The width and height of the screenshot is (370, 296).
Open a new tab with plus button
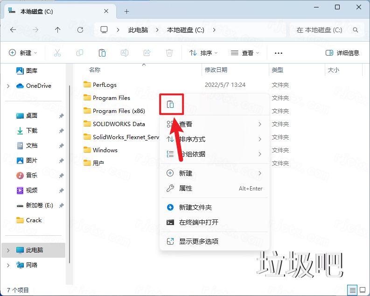tap(127, 11)
